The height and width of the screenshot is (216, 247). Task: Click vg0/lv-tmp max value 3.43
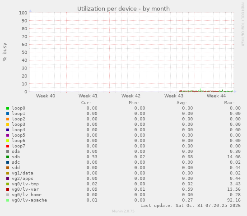click(x=235, y=184)
